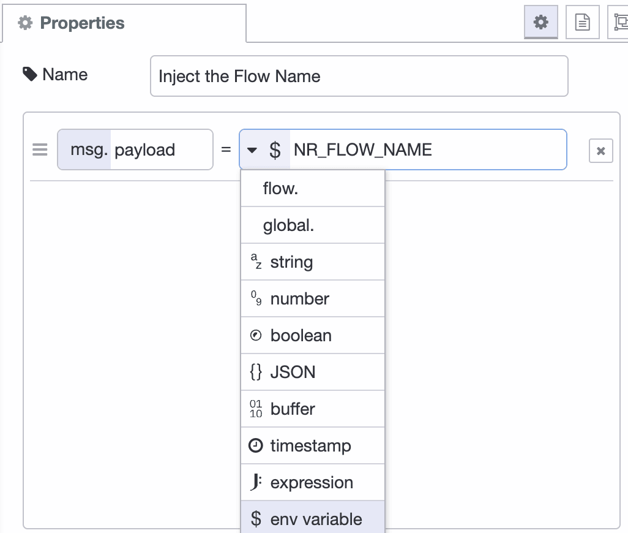Select the JSON type option

tap(312, 372)
